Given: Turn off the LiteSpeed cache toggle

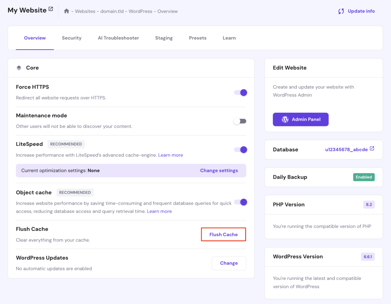Looking at the screenshot, I should point(240,149).
